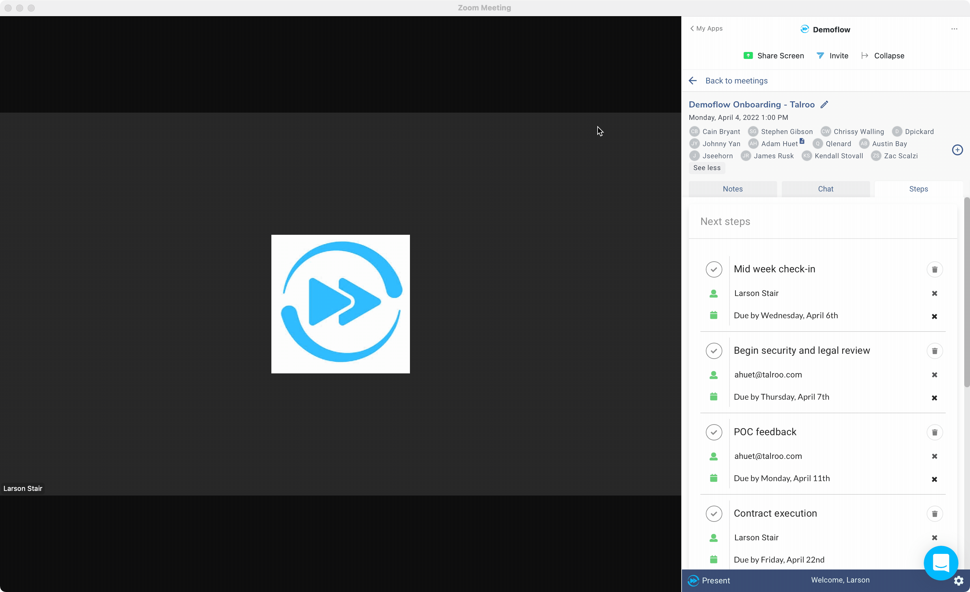Select attendee Adam Huet
Screen dimensions: 970x592
click(x=773, y=144)
